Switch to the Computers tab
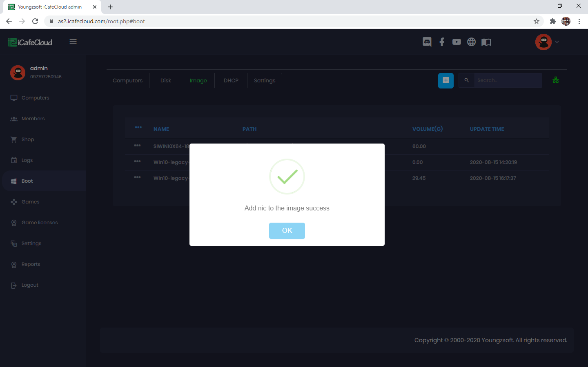Screen dimensions: 588x367 [x=127, y=81]
